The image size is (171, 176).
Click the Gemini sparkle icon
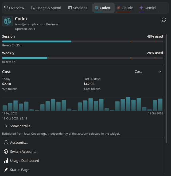pos(141,8)
